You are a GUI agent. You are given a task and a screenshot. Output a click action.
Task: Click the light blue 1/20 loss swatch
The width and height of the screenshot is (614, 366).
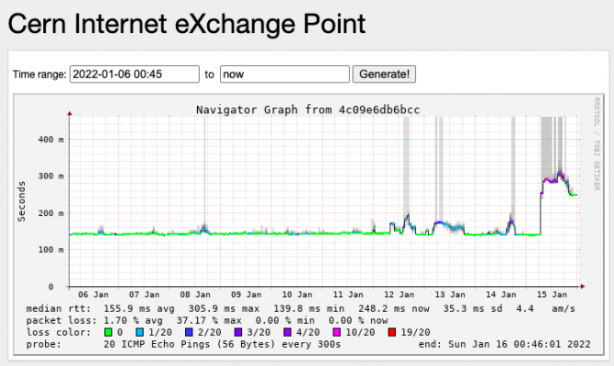[x=140, y=332]
